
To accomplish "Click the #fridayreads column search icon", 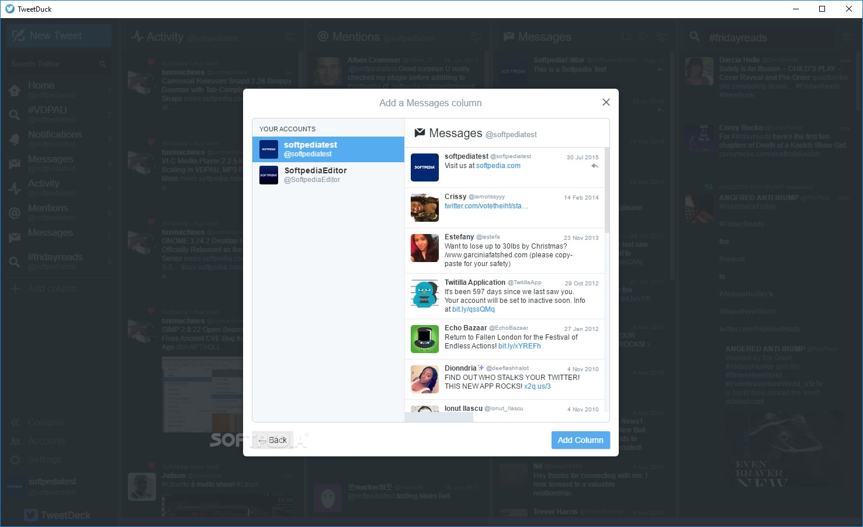I will (695, 36).
